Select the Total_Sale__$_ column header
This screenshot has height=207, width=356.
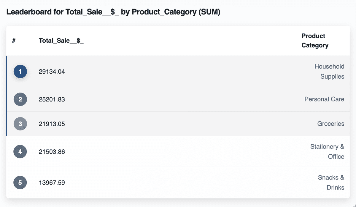click(x=61, y=41)
